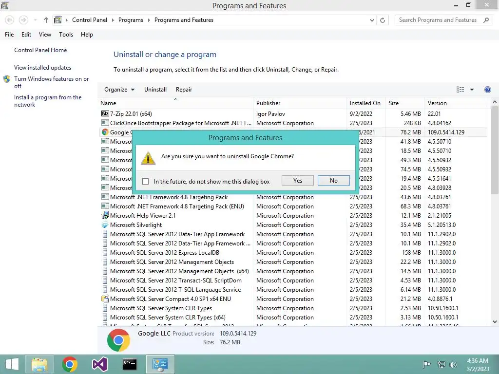The image size is (499, 374).
Task: Open the View menu
Action: 45,35
